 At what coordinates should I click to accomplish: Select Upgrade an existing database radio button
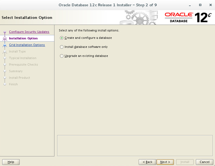(62, 56)
